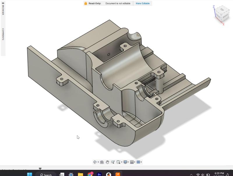Select the Zoom magnifier tool
This screenshot has width=233, height=176.
click(113, 162)
